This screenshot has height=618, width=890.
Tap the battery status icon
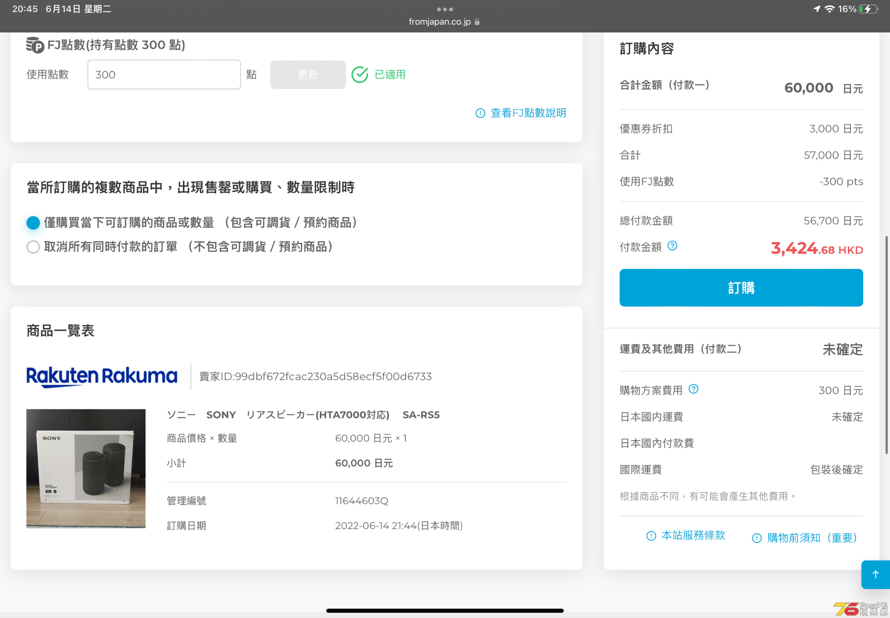868,9
